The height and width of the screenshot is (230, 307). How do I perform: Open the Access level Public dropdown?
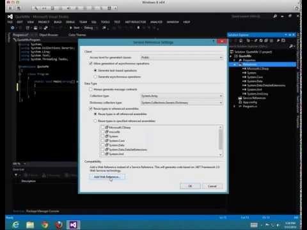pos(182,57)
